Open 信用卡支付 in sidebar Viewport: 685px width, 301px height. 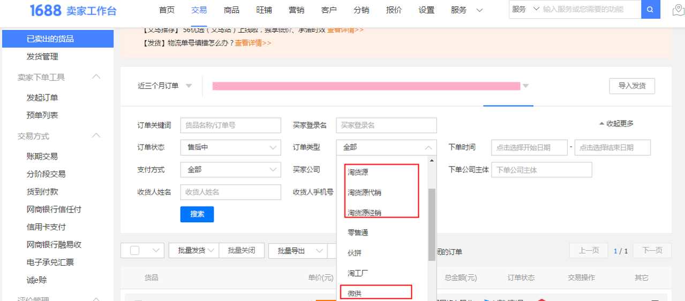click(x=46, y=227)
